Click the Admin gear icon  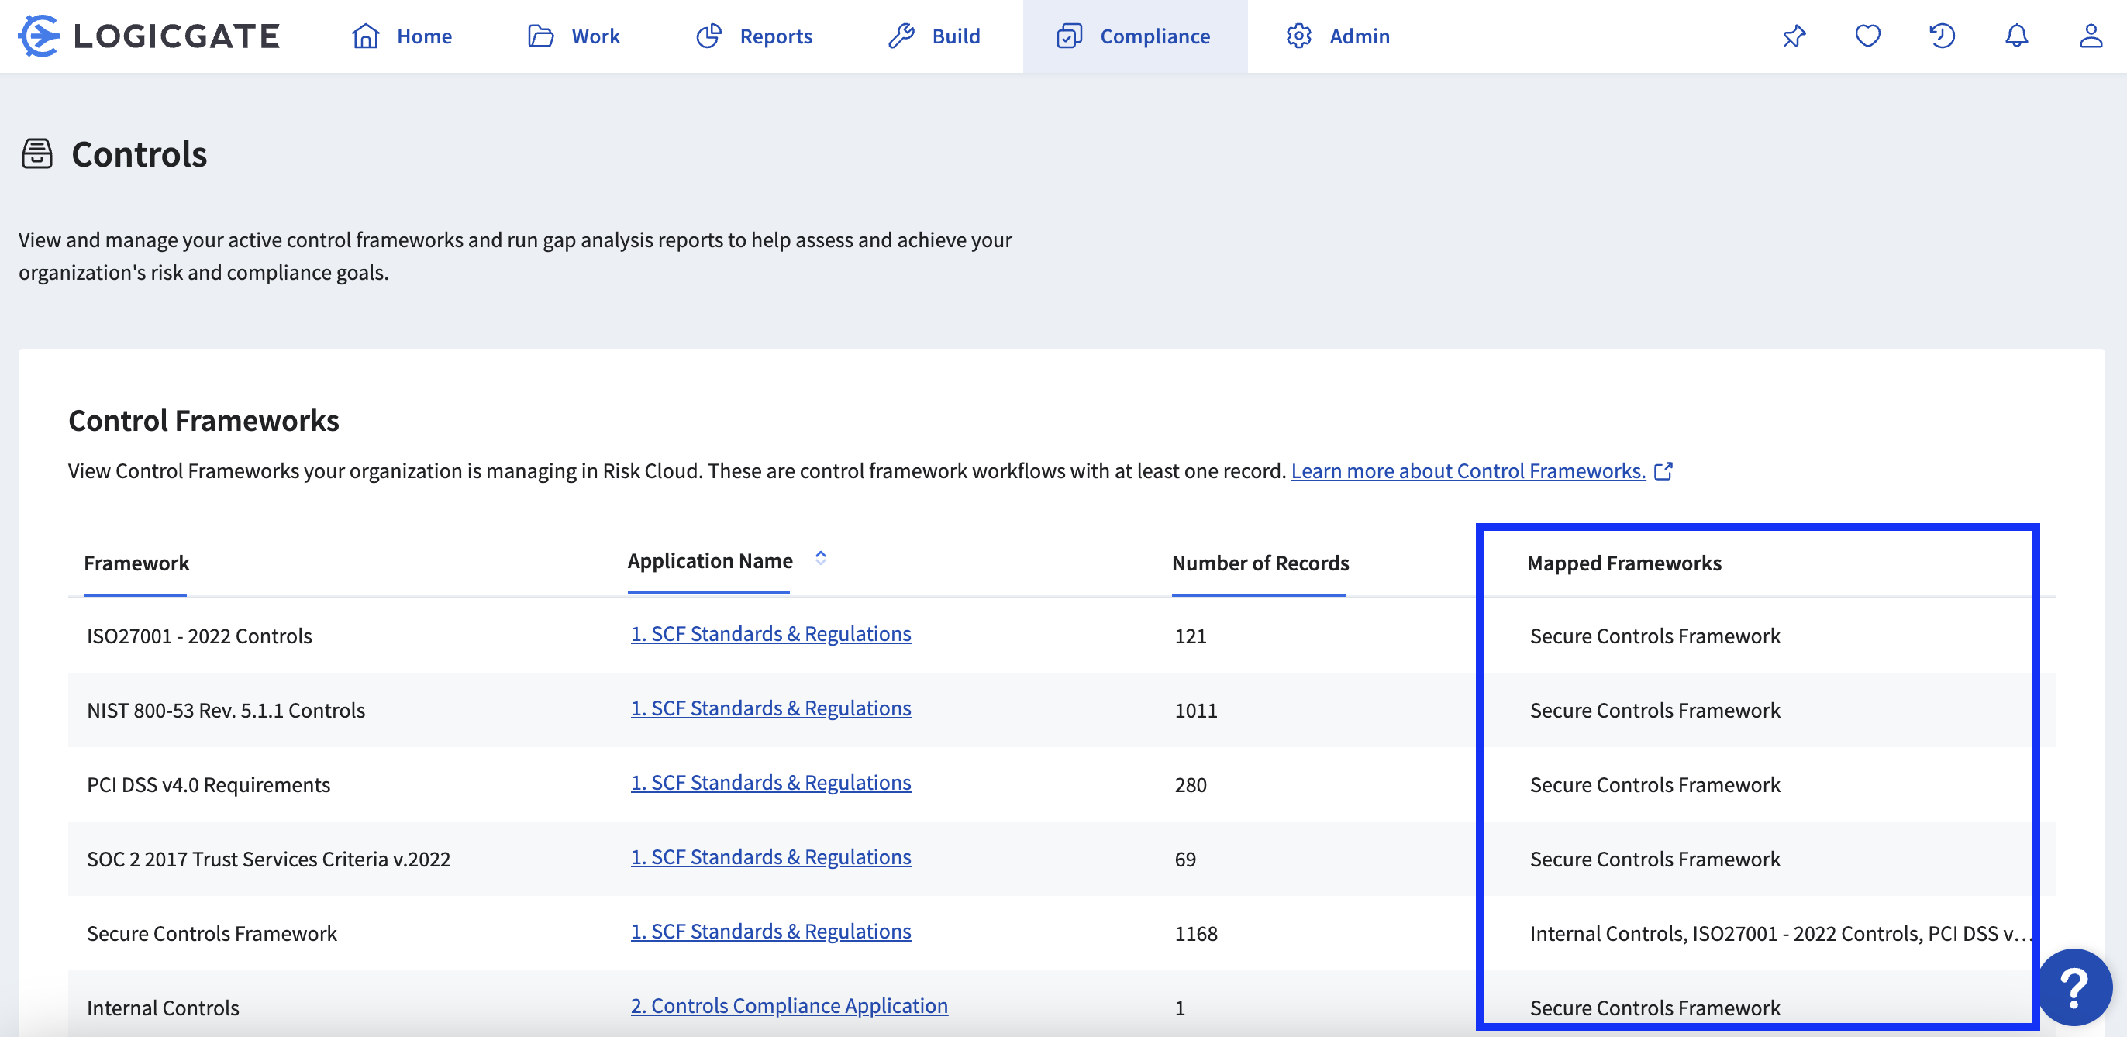coord(1299,36)
